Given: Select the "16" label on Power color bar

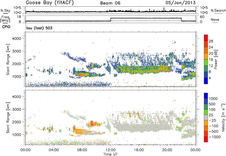Looking at the screenshot, I should pos(211,60).
